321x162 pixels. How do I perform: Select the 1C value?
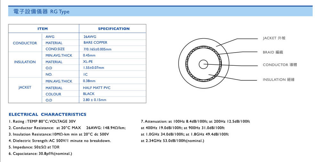85,75
